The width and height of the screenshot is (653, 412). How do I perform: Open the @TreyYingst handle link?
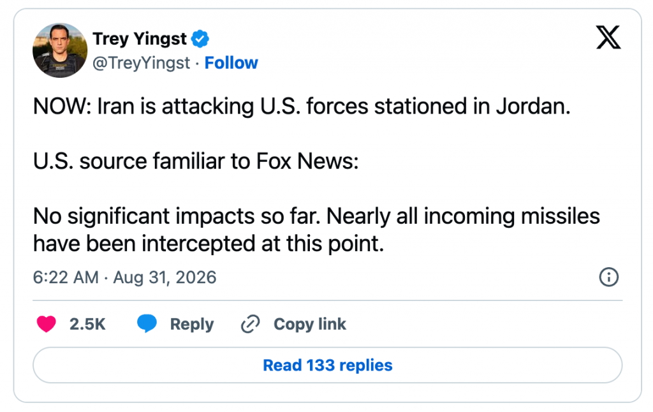(x=141, y=63)
